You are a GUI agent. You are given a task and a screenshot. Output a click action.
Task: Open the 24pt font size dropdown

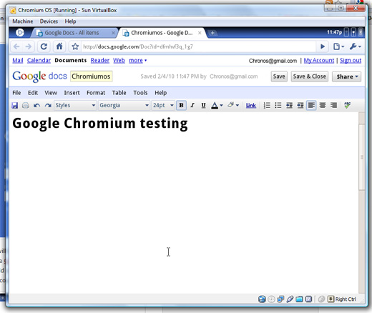163,105
